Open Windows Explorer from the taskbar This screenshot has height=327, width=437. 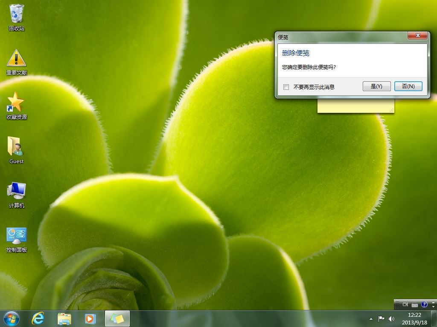click(x=64, y=318)
